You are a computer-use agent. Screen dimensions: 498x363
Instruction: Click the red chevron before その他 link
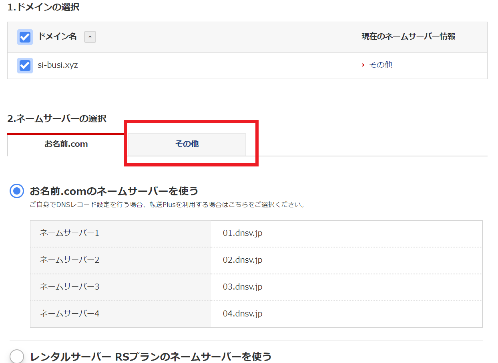(363, 65)
